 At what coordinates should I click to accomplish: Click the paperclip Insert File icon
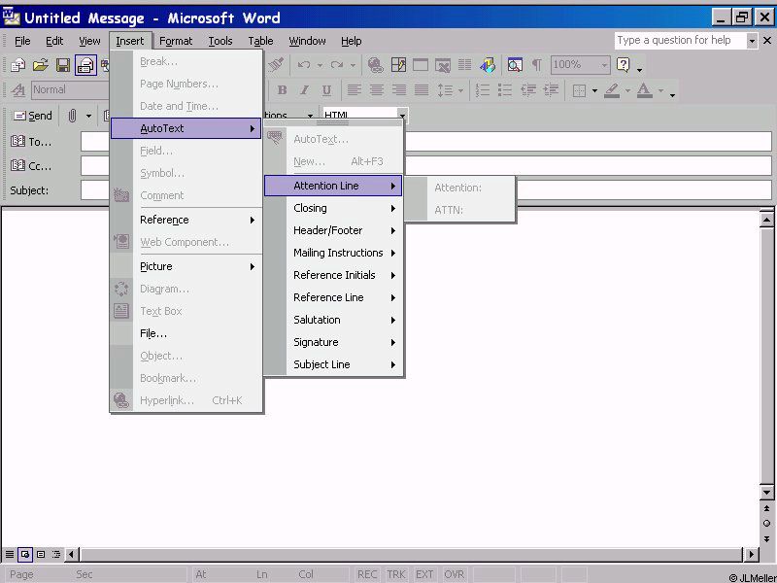[x=72, y=116]
